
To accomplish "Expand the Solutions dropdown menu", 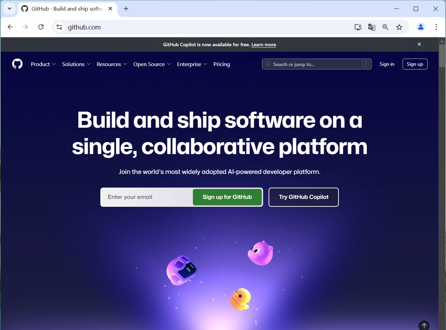I will [x=76, y=64].
